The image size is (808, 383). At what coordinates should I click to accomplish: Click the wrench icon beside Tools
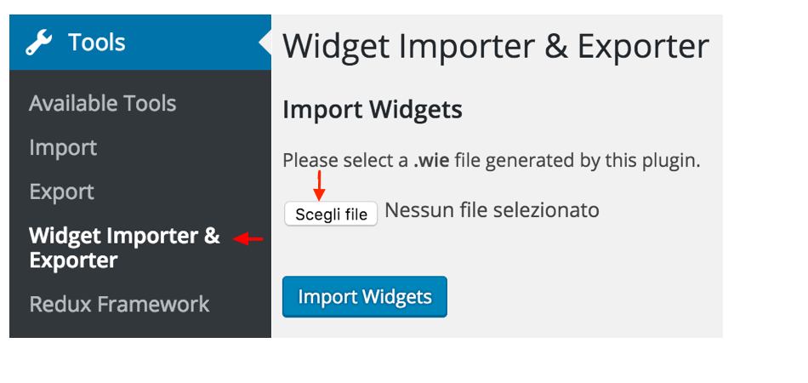click(x=39, y=43)
